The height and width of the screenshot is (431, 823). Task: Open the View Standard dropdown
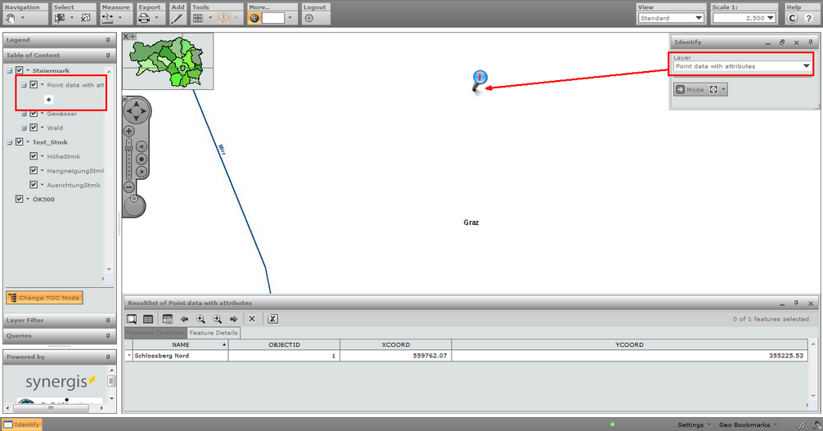(671, 18)
